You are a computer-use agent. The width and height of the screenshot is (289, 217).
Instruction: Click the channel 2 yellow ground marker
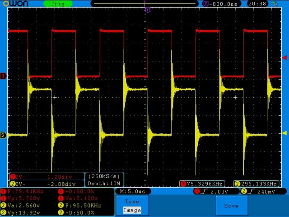[3, 135]
